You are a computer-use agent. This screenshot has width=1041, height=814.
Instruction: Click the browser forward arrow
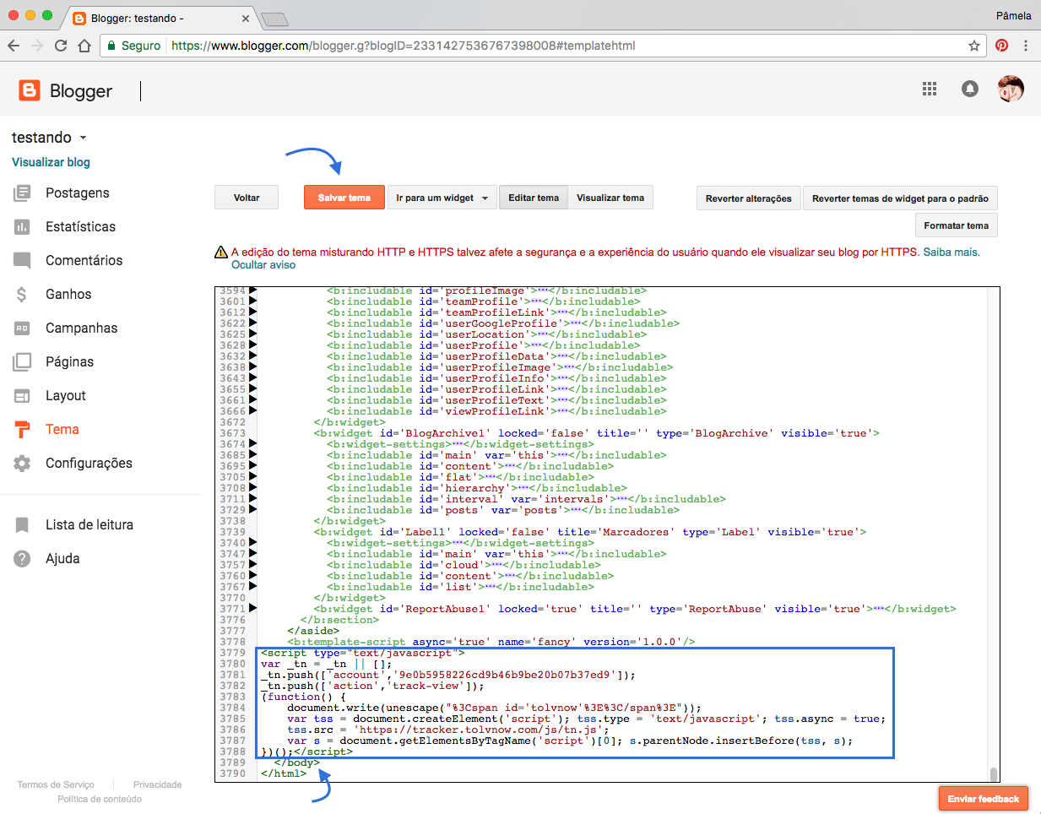click(37, 46)
